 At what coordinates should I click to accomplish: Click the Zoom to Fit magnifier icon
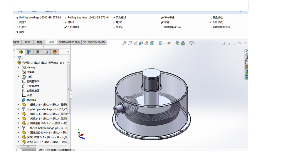pos(124,43)
